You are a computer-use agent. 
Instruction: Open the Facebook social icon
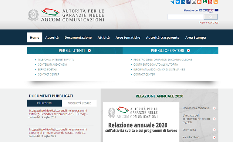pyautogui.click(x=188, y=2)
